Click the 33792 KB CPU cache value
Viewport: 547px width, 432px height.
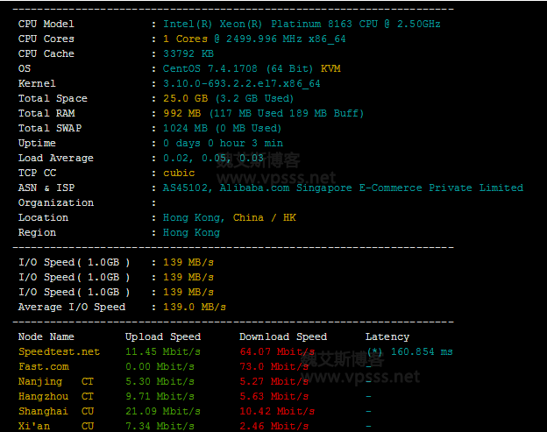188,53
